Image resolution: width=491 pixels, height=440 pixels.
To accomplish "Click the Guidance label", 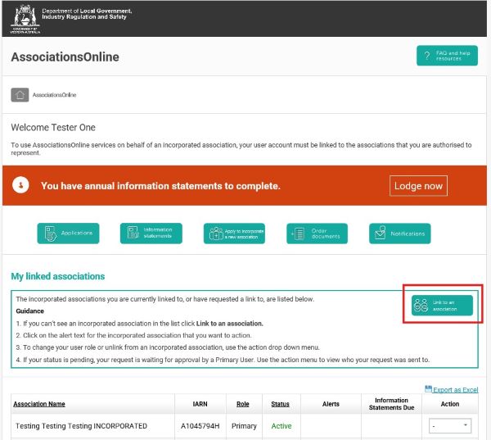I will [x=29, y=311].
